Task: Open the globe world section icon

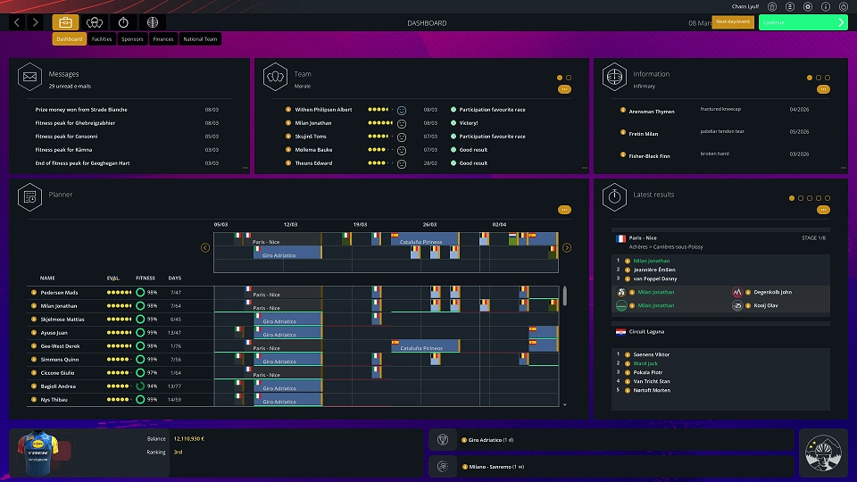Action: tap(153, 22)
